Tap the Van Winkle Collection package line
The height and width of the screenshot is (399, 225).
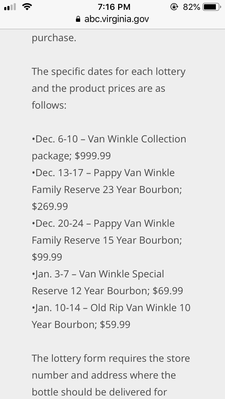coord(109,147)
